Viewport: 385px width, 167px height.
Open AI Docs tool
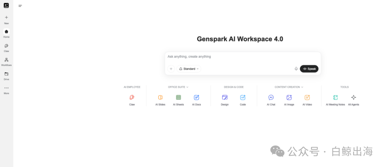click(197, 100)
